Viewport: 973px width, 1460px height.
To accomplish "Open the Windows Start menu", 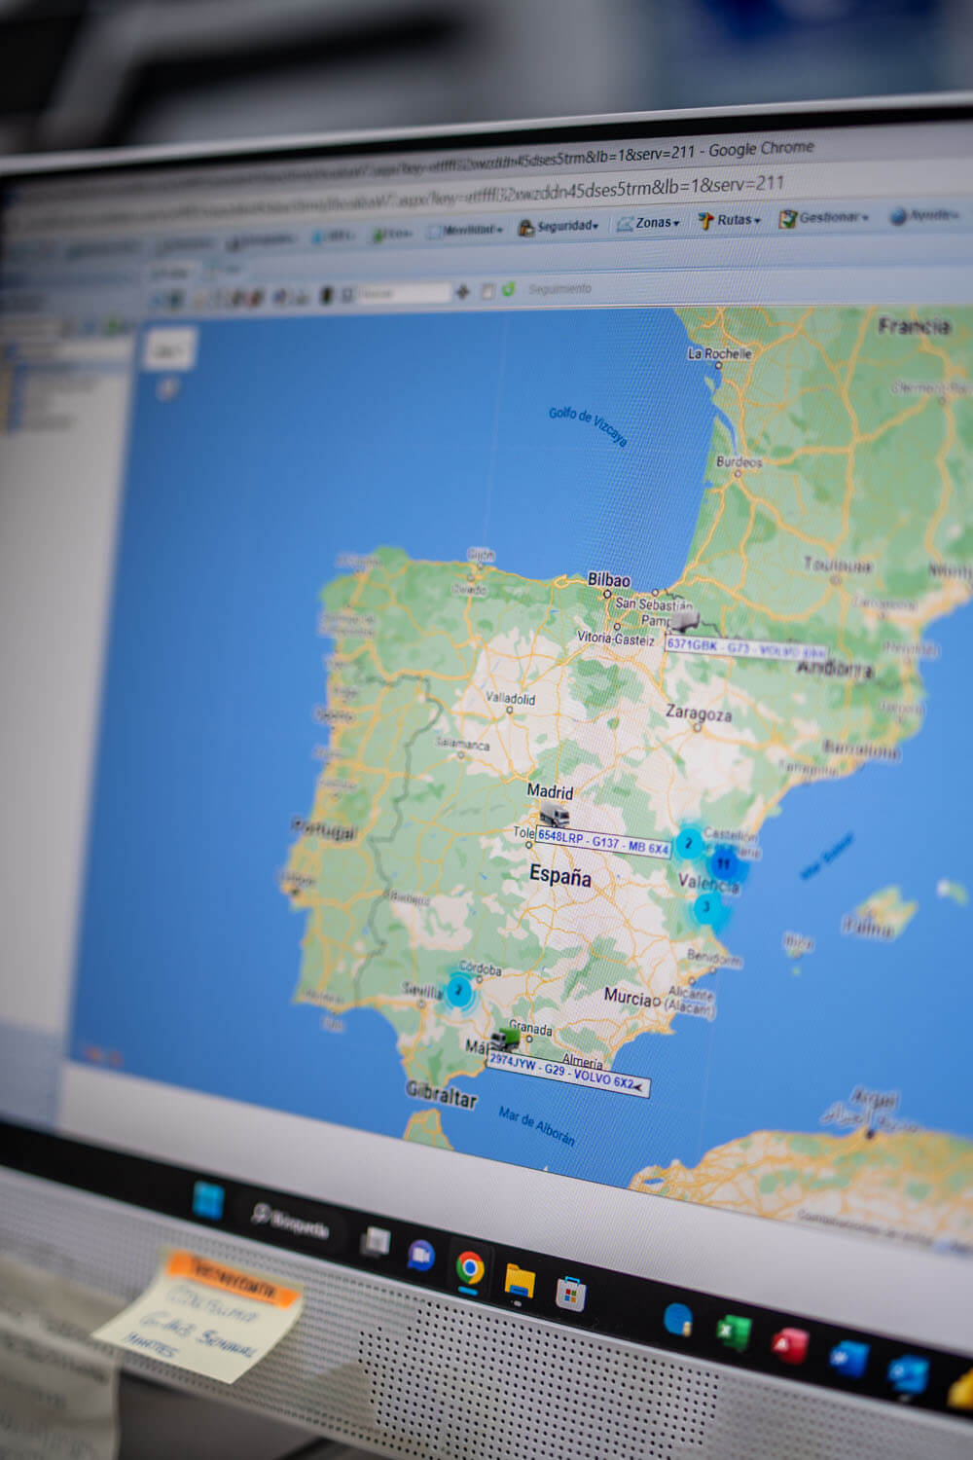I will (207, 1200).
